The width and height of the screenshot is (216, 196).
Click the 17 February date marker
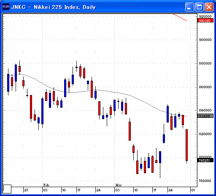79,190
